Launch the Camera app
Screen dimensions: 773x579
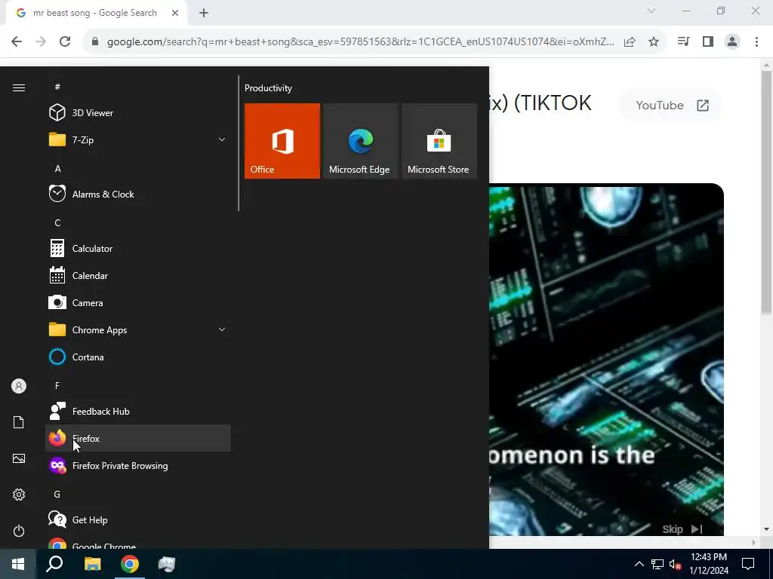[137, 303]
